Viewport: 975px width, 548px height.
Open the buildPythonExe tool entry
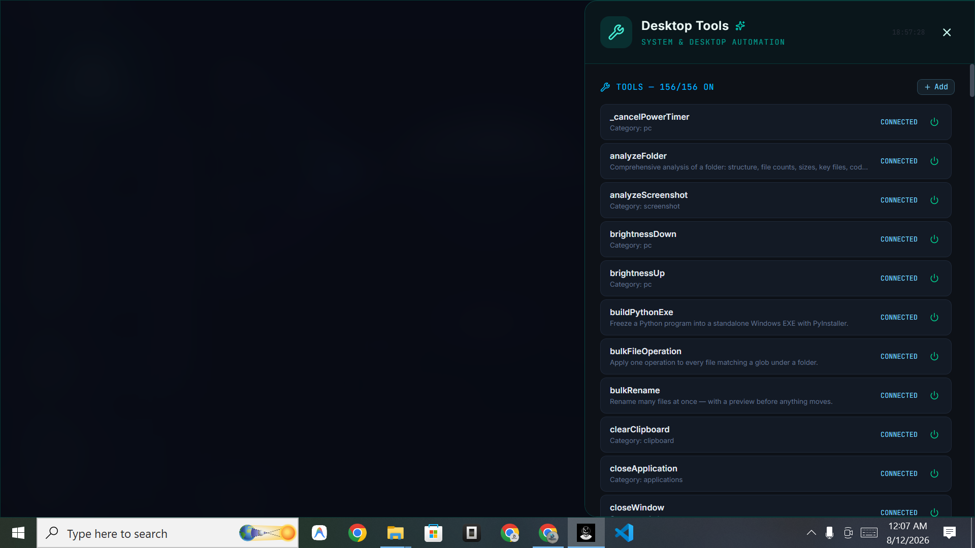coord(775,318)
